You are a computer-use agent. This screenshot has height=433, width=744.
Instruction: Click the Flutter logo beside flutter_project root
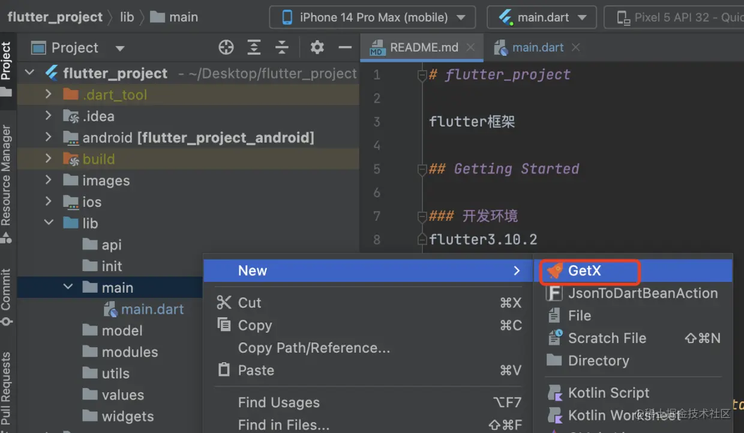[x=52, y=73]
